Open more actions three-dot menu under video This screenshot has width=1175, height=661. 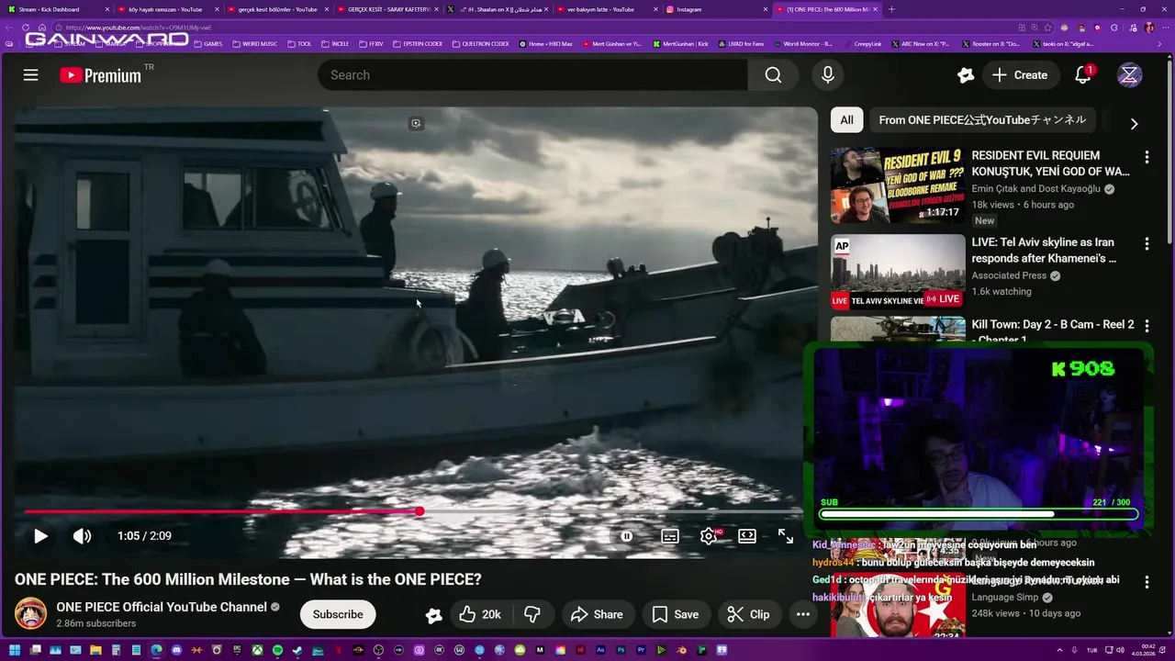(x=803, y=614)
